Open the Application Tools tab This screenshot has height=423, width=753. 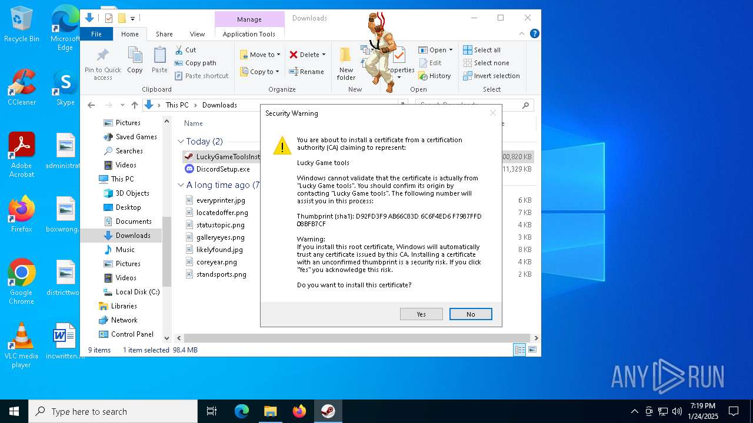249,34
